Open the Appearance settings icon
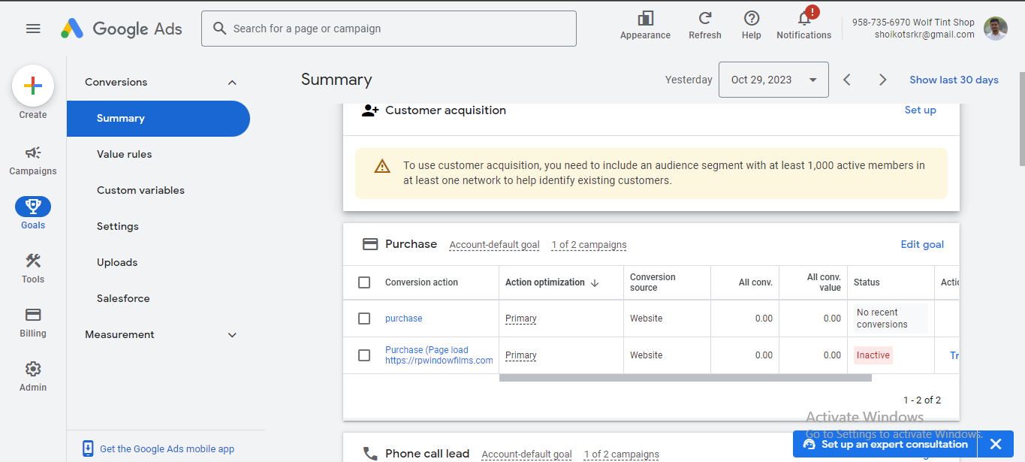The height and width of the screenshot is (462, 1025). click(x=645, y=18)
